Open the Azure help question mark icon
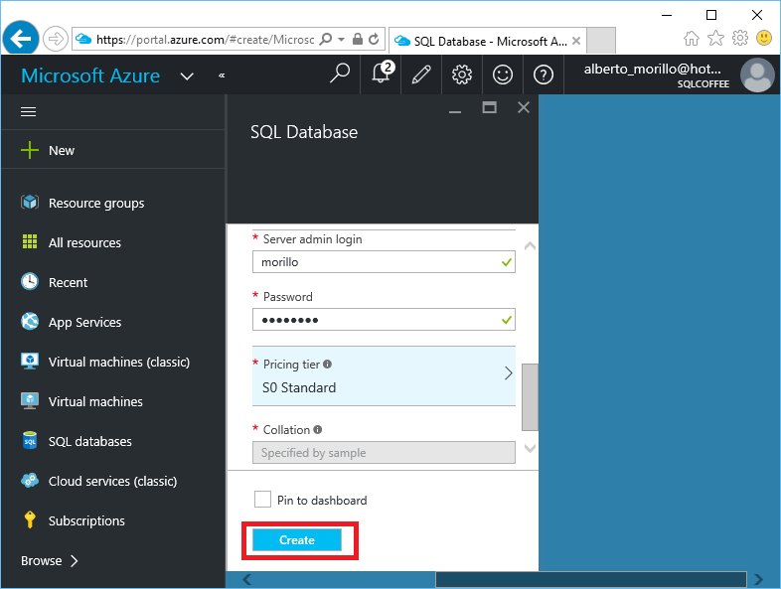781x589 pixels. tap(544, 74)
